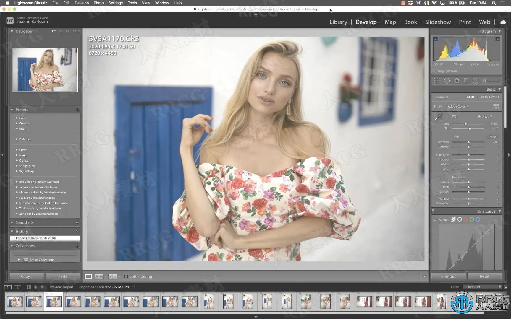This screenshot has width=511, height=319.
Task: Open the Adobe Color profile dropdown
Action: [x=458, y=106]
